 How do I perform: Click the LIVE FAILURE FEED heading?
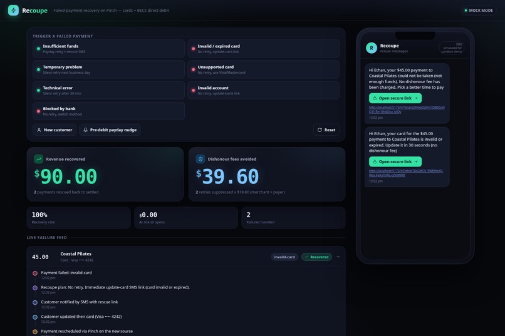click(x=47, y=238)
